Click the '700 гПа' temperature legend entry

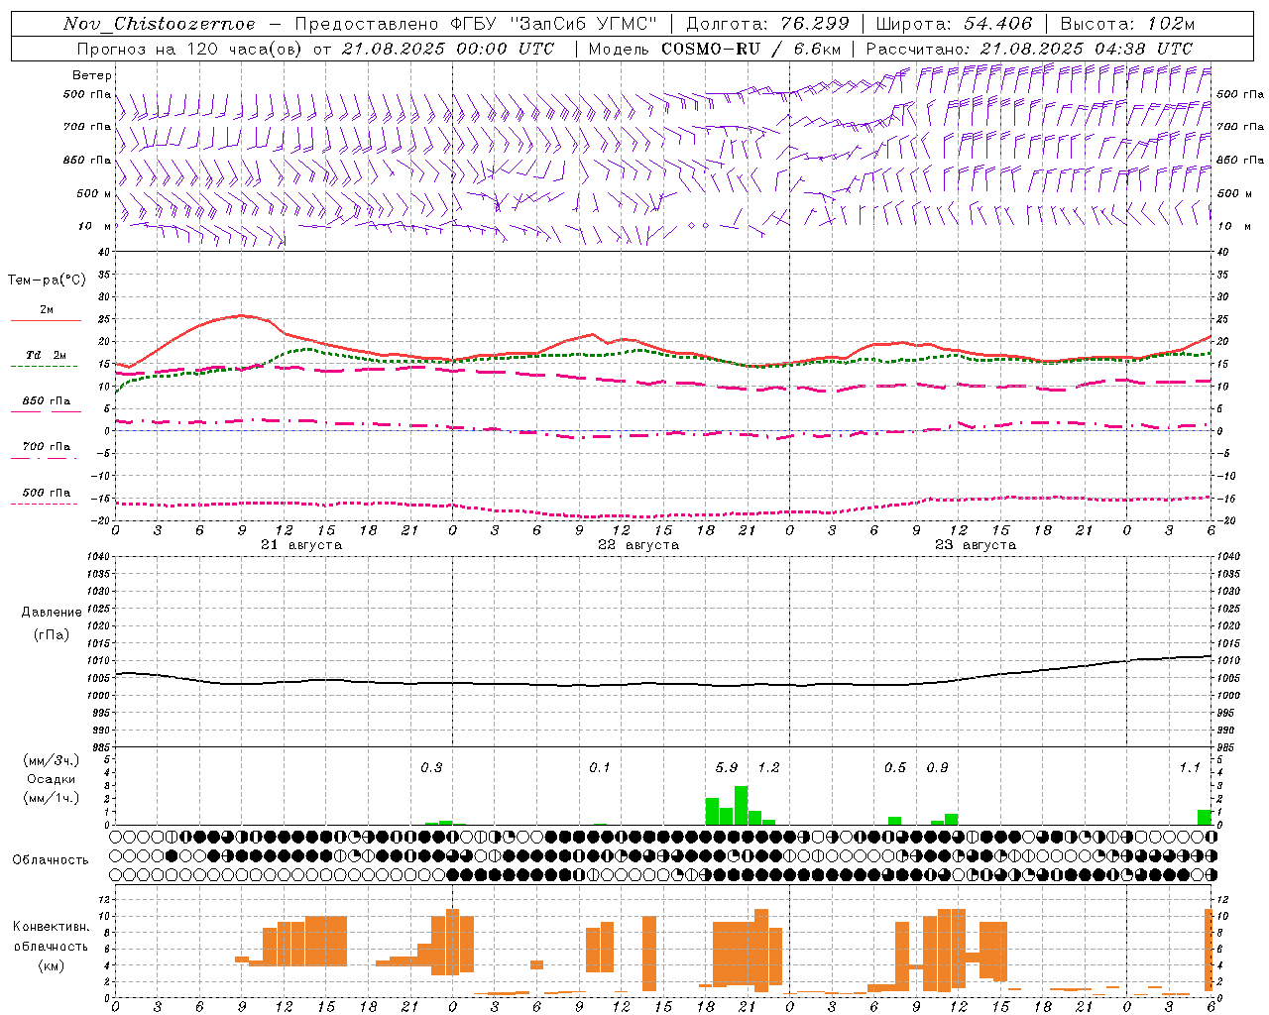(x=46, y=447)
